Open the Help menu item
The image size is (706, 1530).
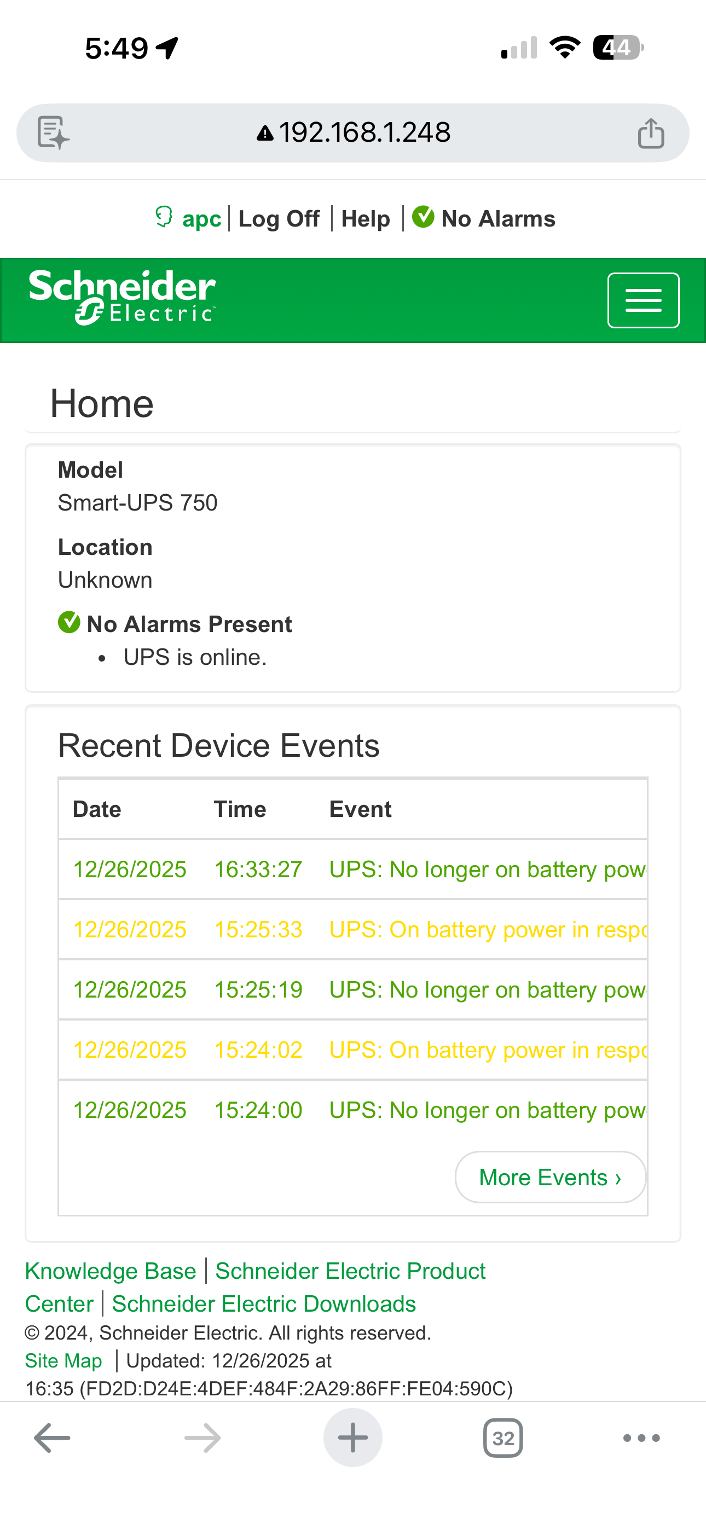point(366,219)
